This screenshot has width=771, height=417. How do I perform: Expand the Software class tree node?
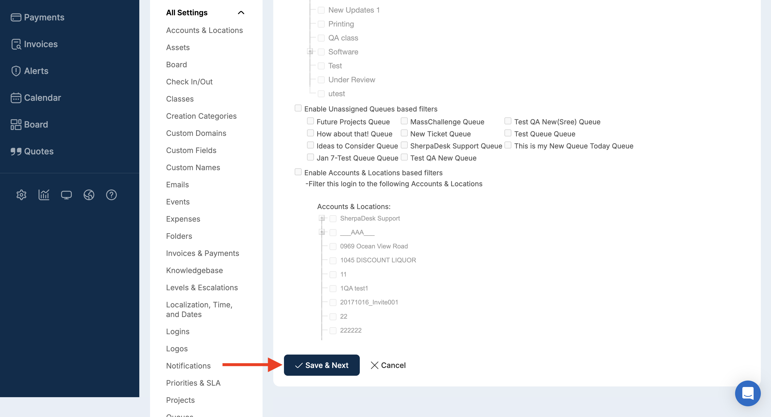(310, 52)
